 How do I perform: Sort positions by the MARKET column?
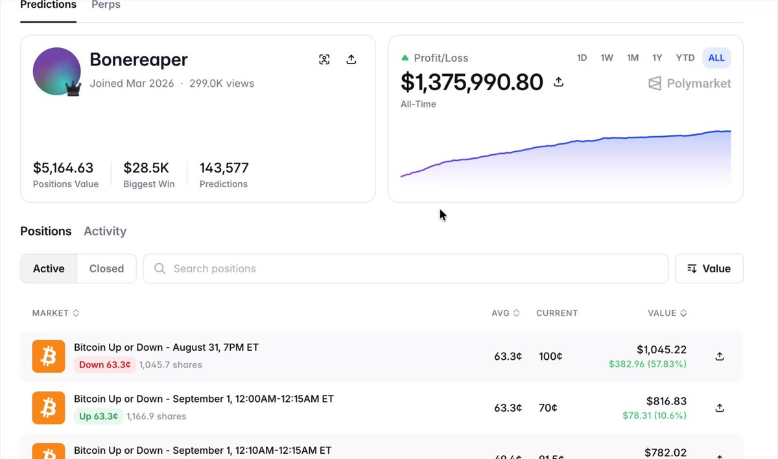pyautogui.click(x=56, y=313)
